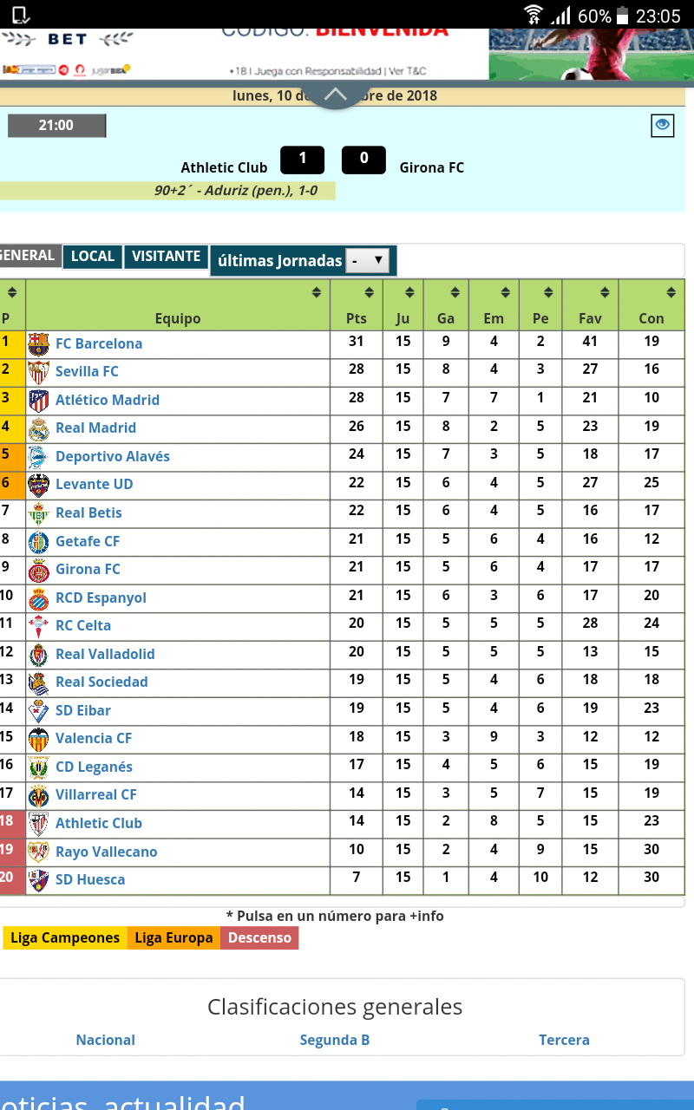
Task: Click the Villarreal CF crest icon
Action: click(x=39, y=795)
